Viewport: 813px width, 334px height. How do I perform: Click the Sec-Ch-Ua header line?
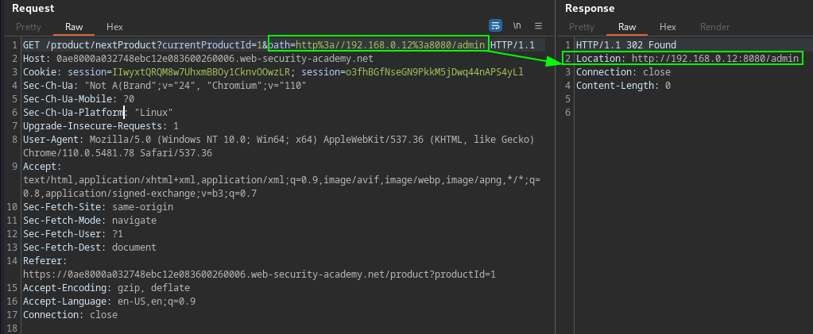tap(165, 86)
